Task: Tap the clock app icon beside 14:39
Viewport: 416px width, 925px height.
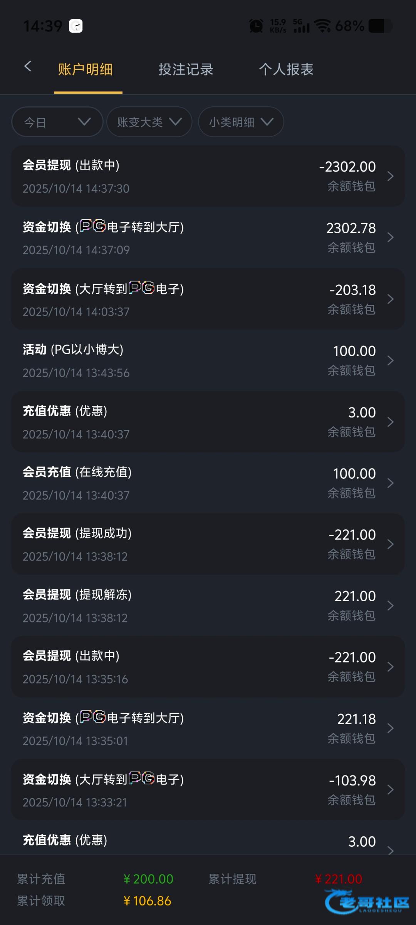Action: [76, 26]
